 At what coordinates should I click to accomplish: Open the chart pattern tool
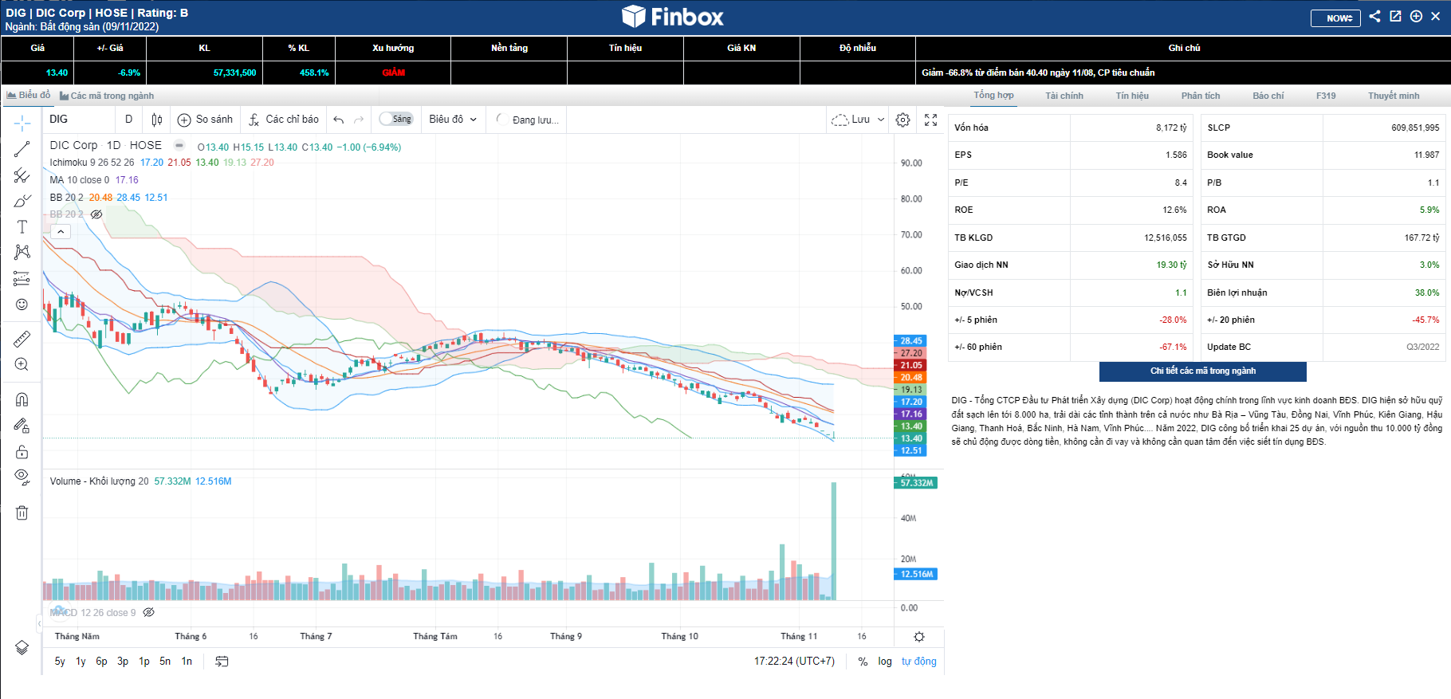coord(22,252)
